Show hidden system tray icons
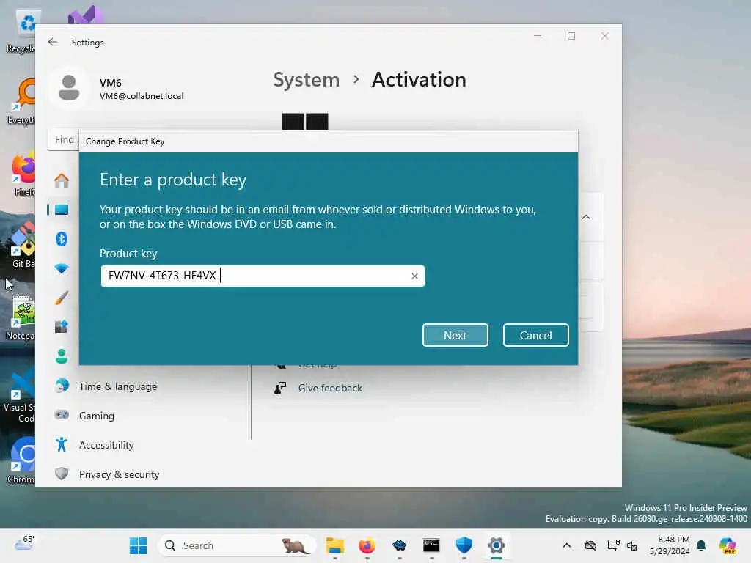751x563 pixels. (x=567, y=545)
